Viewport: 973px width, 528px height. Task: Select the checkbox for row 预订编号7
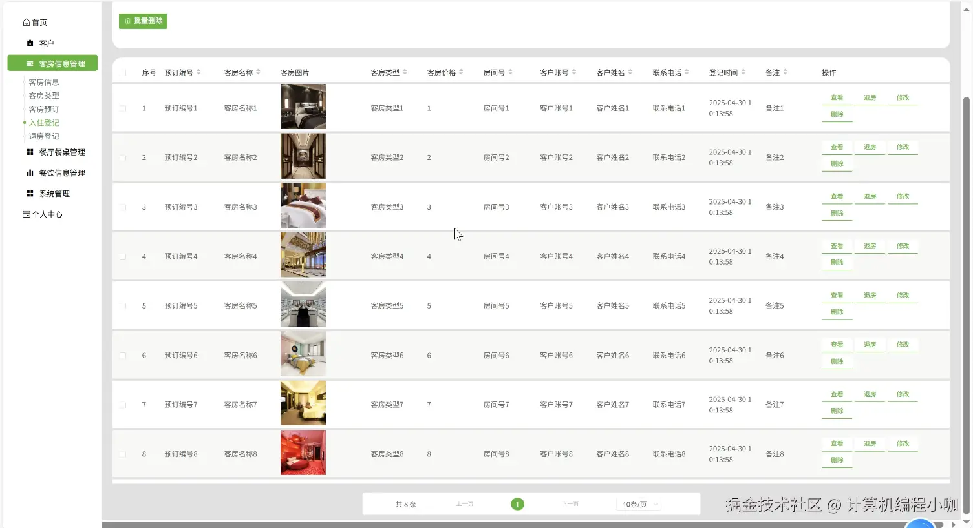(122, 405)
